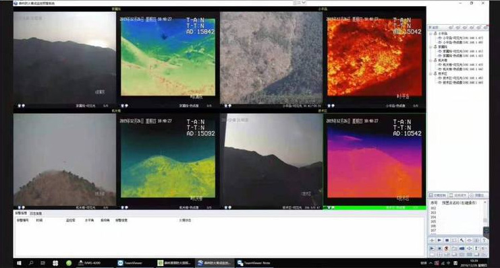Select the thermal feed showing AD:15842
The height and width of the screenshot is (268, 500).
[168, 57]
